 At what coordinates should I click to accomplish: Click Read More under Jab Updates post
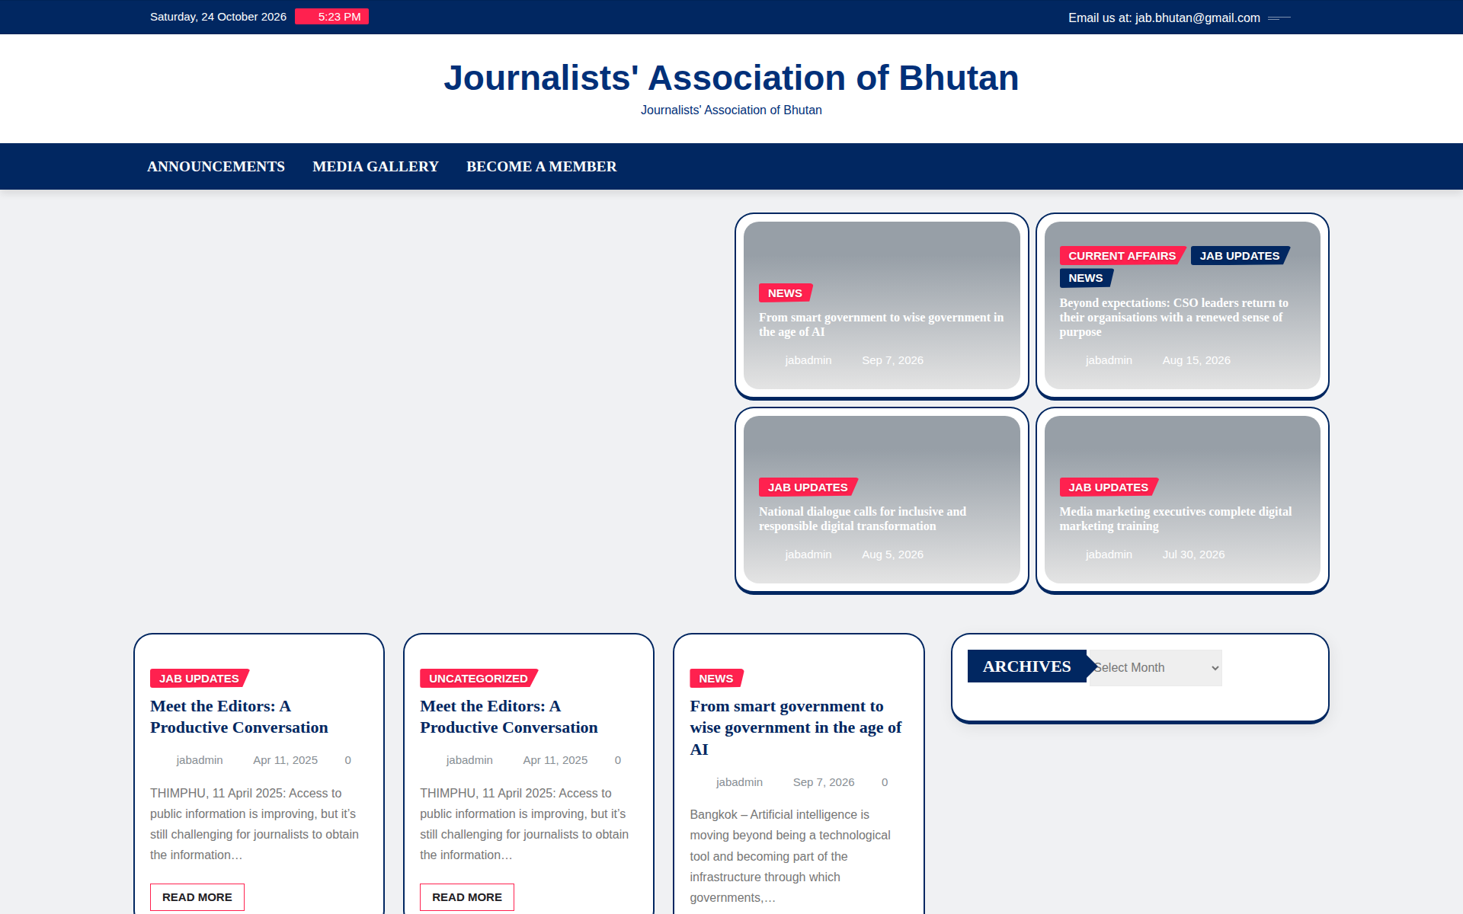(x=197, y=897)
